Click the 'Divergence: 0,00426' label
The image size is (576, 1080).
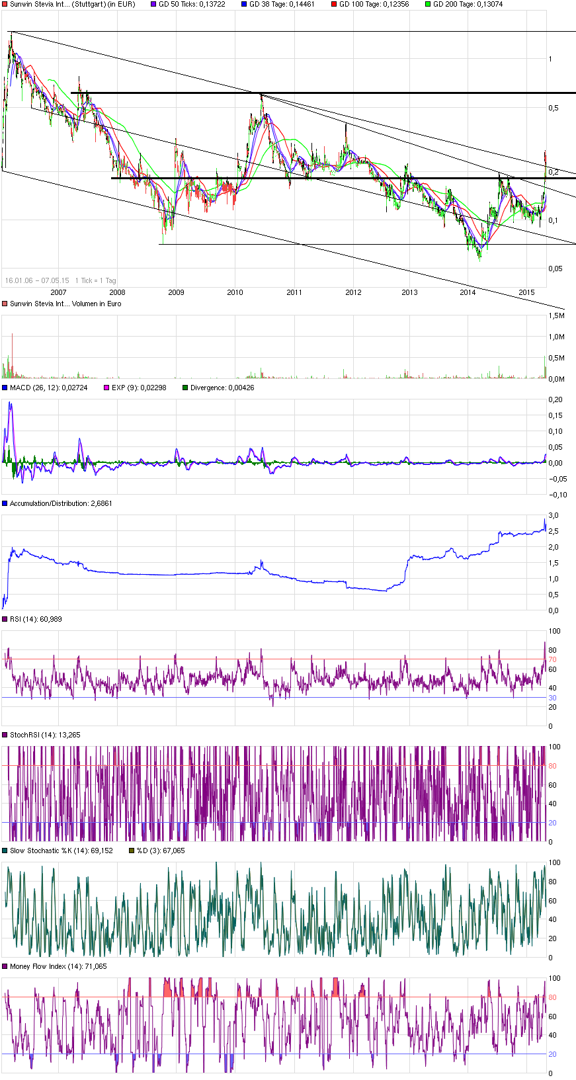222,388
